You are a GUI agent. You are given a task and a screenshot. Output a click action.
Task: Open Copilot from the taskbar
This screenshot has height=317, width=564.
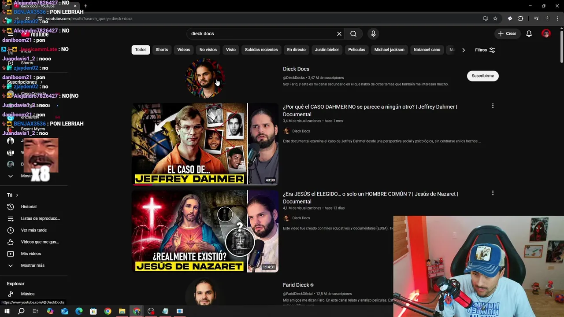[x=50, y=311]
